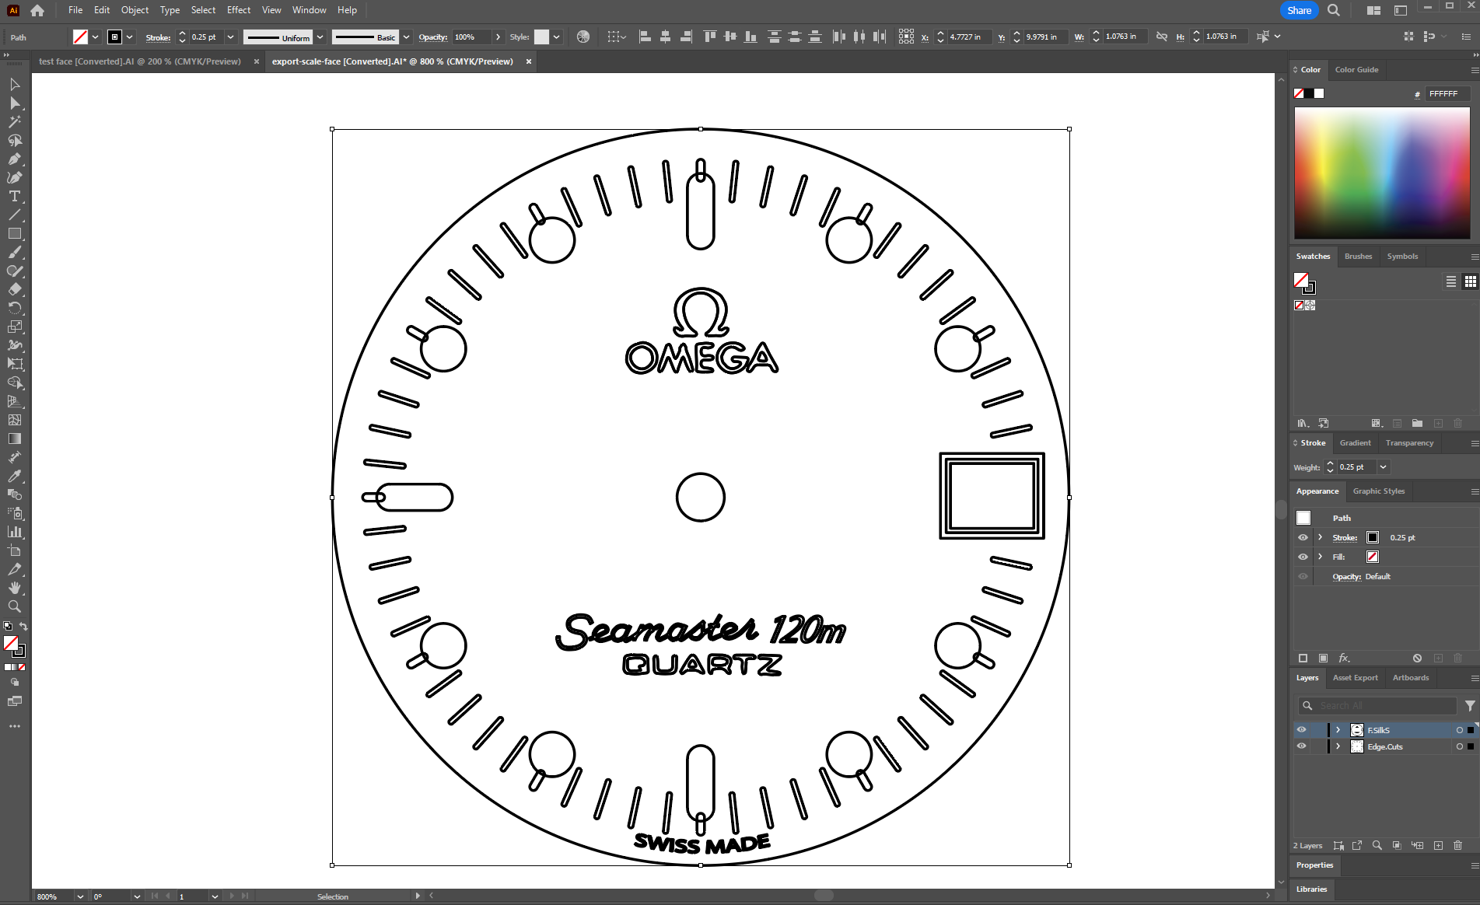Click the hex color value field
Screen dimensions: 1480x905
click(x=1448, y=93)
